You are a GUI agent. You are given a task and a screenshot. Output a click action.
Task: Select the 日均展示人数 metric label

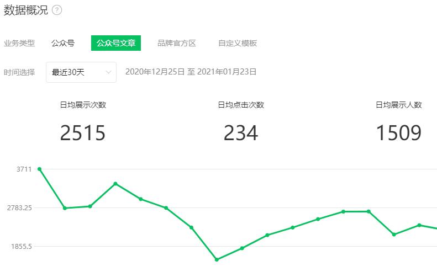pos(399,105)
